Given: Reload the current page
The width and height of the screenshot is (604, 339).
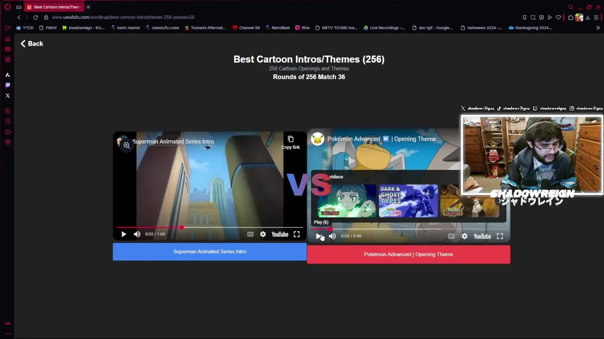Looking at the screenshot, I should click(35, 17).
